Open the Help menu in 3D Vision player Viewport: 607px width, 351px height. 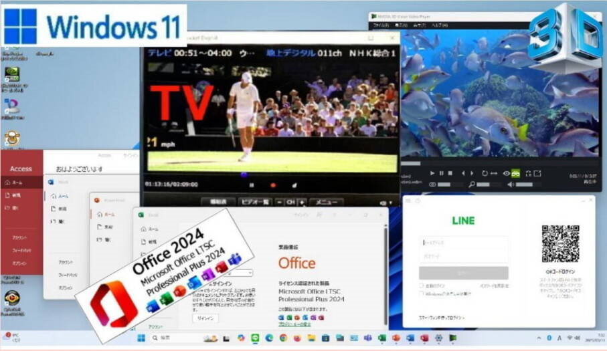coord(440,25)
